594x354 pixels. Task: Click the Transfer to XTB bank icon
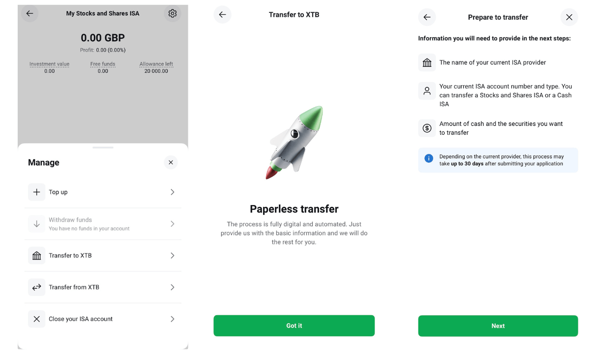tap(37, 256)
